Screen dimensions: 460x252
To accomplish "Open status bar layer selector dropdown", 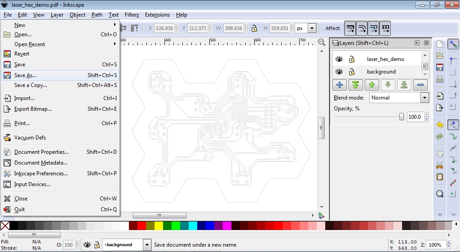I will [x=147, y=245].
